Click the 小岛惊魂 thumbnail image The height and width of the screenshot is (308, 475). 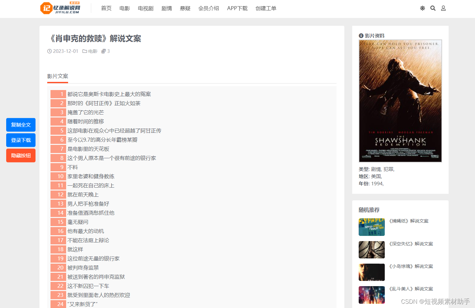(372, 272)
